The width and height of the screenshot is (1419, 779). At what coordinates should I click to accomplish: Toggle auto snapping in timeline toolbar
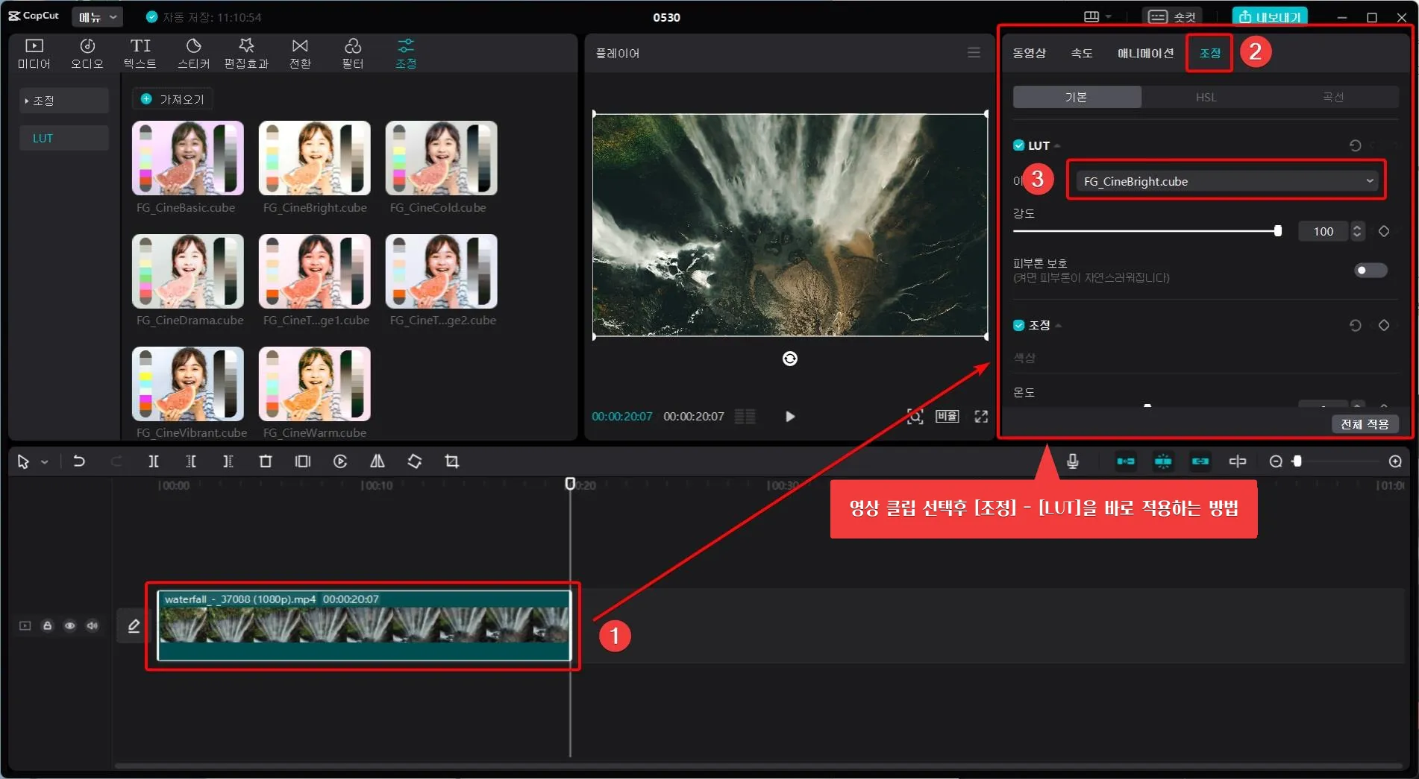[1163, 461]
